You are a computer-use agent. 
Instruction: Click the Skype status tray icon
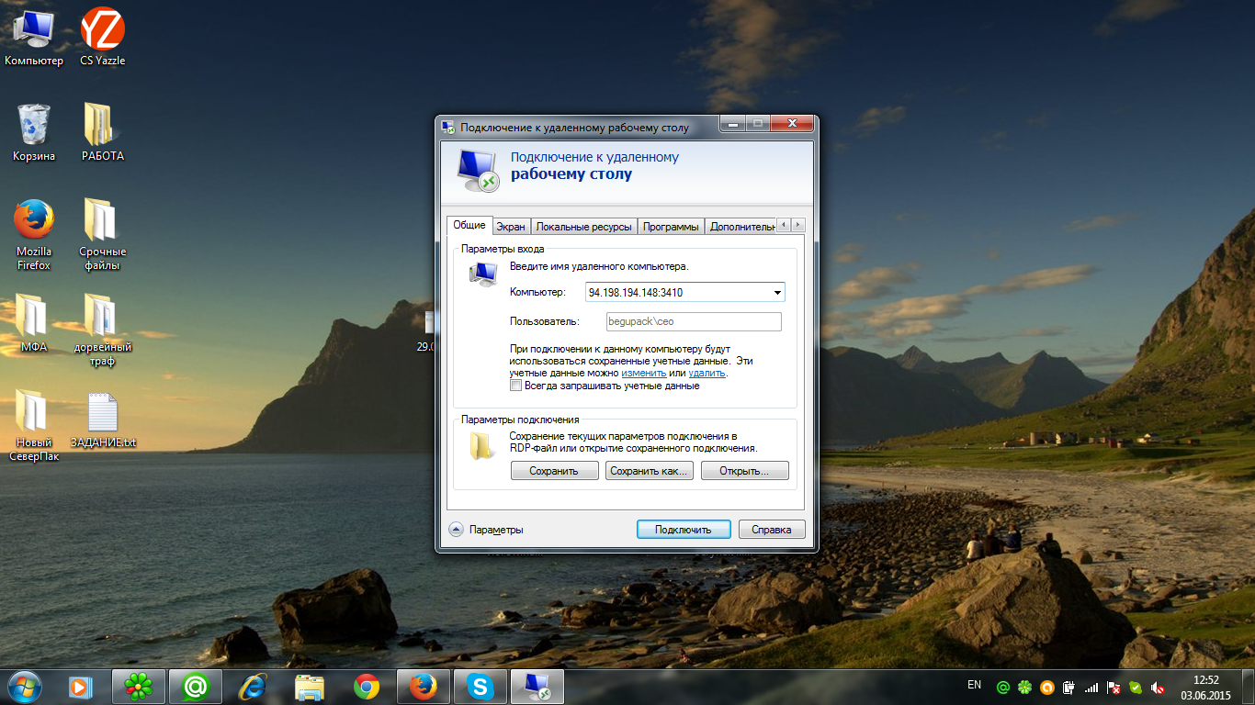pyautogui.click(x=1136, y=687)
